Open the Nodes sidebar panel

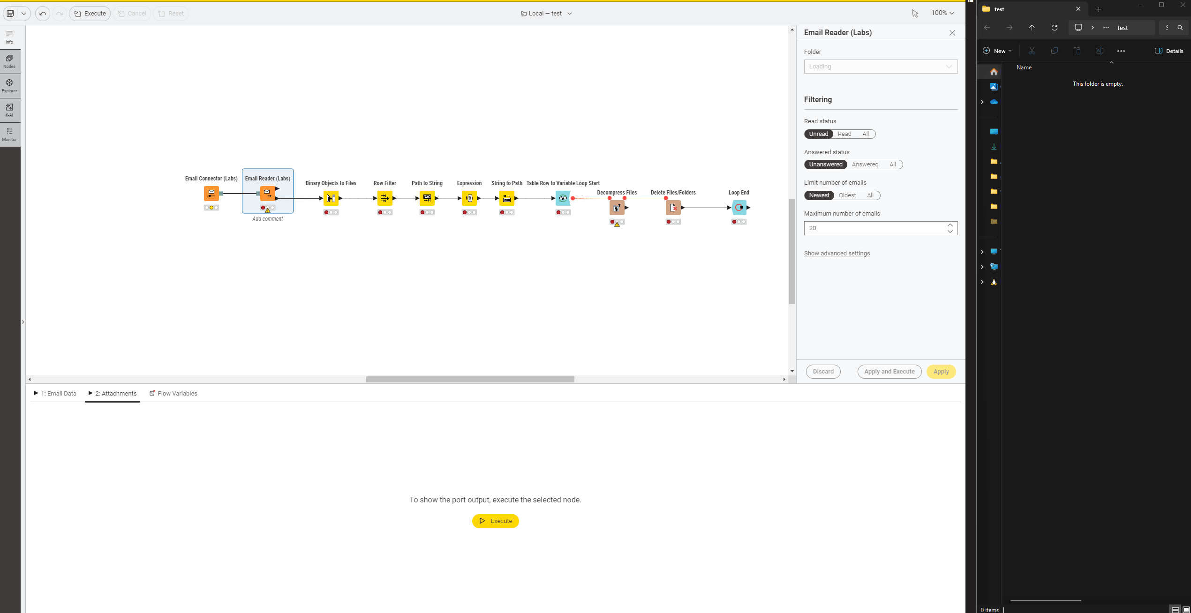tap(9, 61)
